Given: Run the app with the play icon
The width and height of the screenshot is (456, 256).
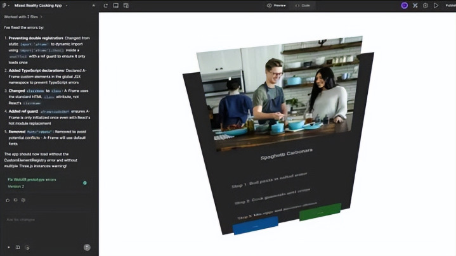Looking at the screenshot, I should pyautogui.click(x=436, y=6).
